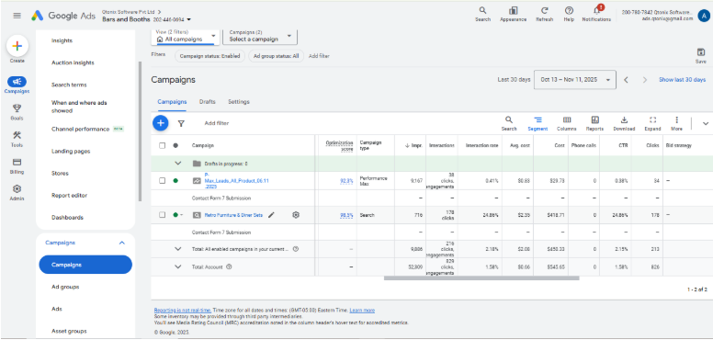Click the Download toolbar icon
This screenshot has height=340, width=713.
click(624, 123)
